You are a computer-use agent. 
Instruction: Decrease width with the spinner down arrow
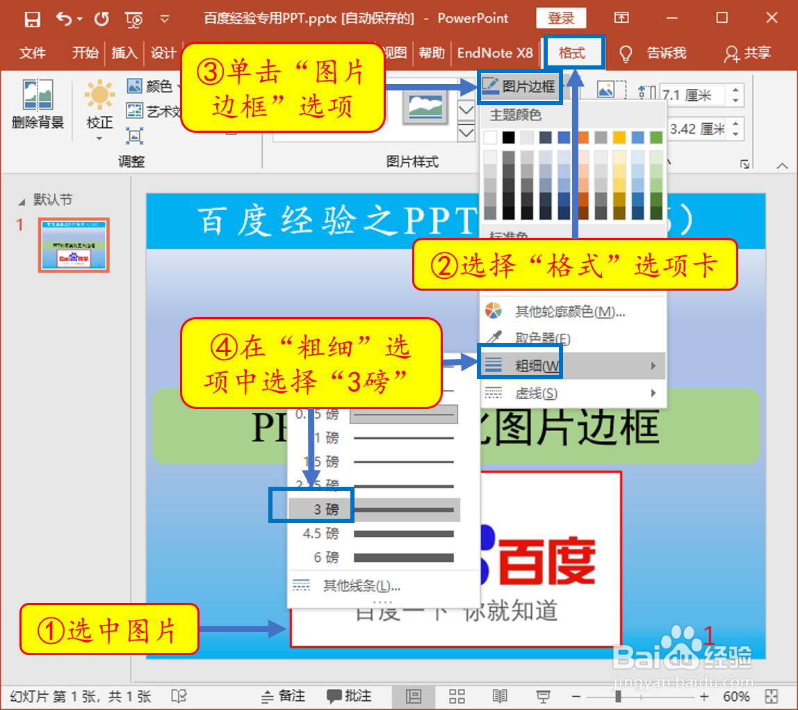point(735,134)
